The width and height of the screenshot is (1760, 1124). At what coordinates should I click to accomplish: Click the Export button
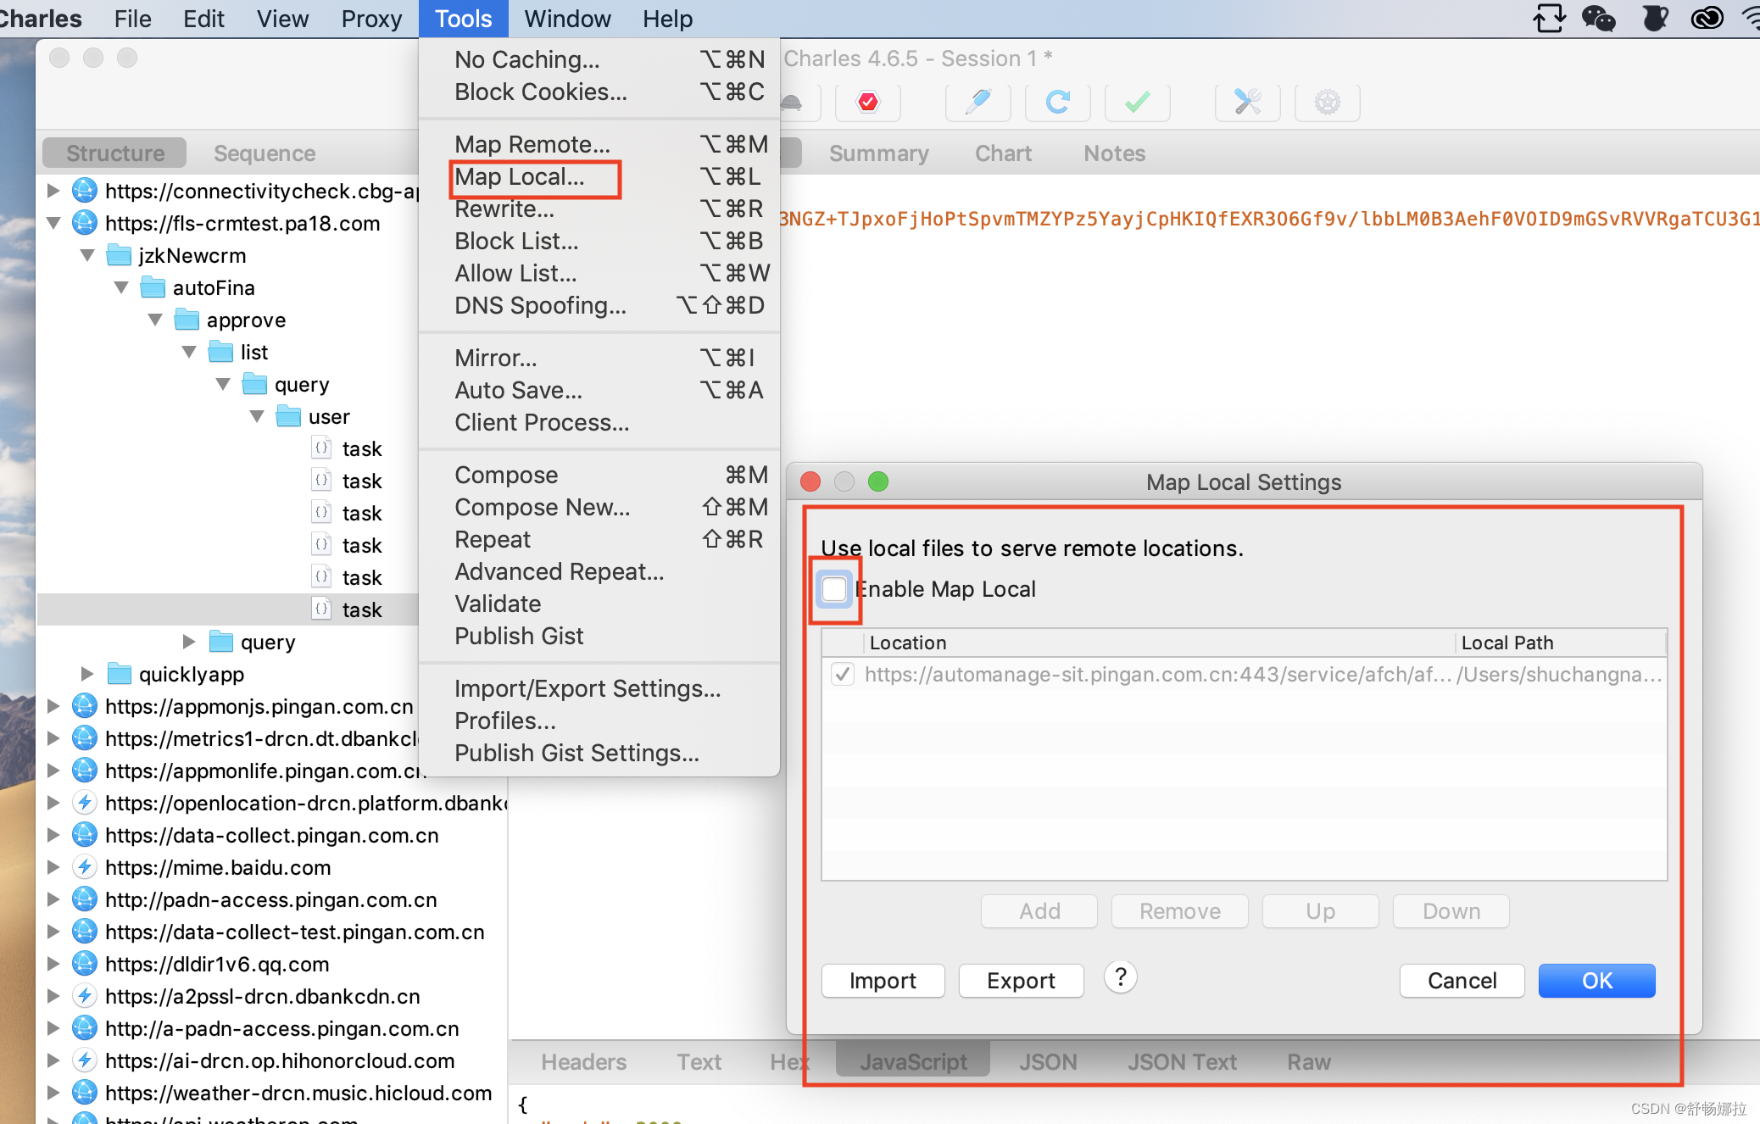[x=1021, y=981]
